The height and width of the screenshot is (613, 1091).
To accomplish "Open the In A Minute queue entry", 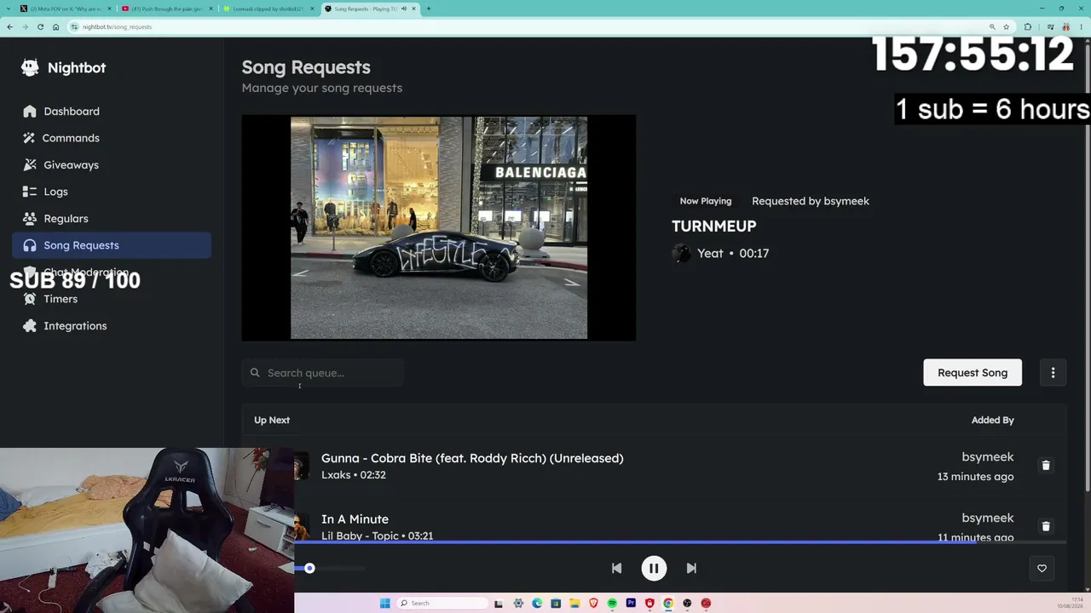I will click(x=355, y=519).
